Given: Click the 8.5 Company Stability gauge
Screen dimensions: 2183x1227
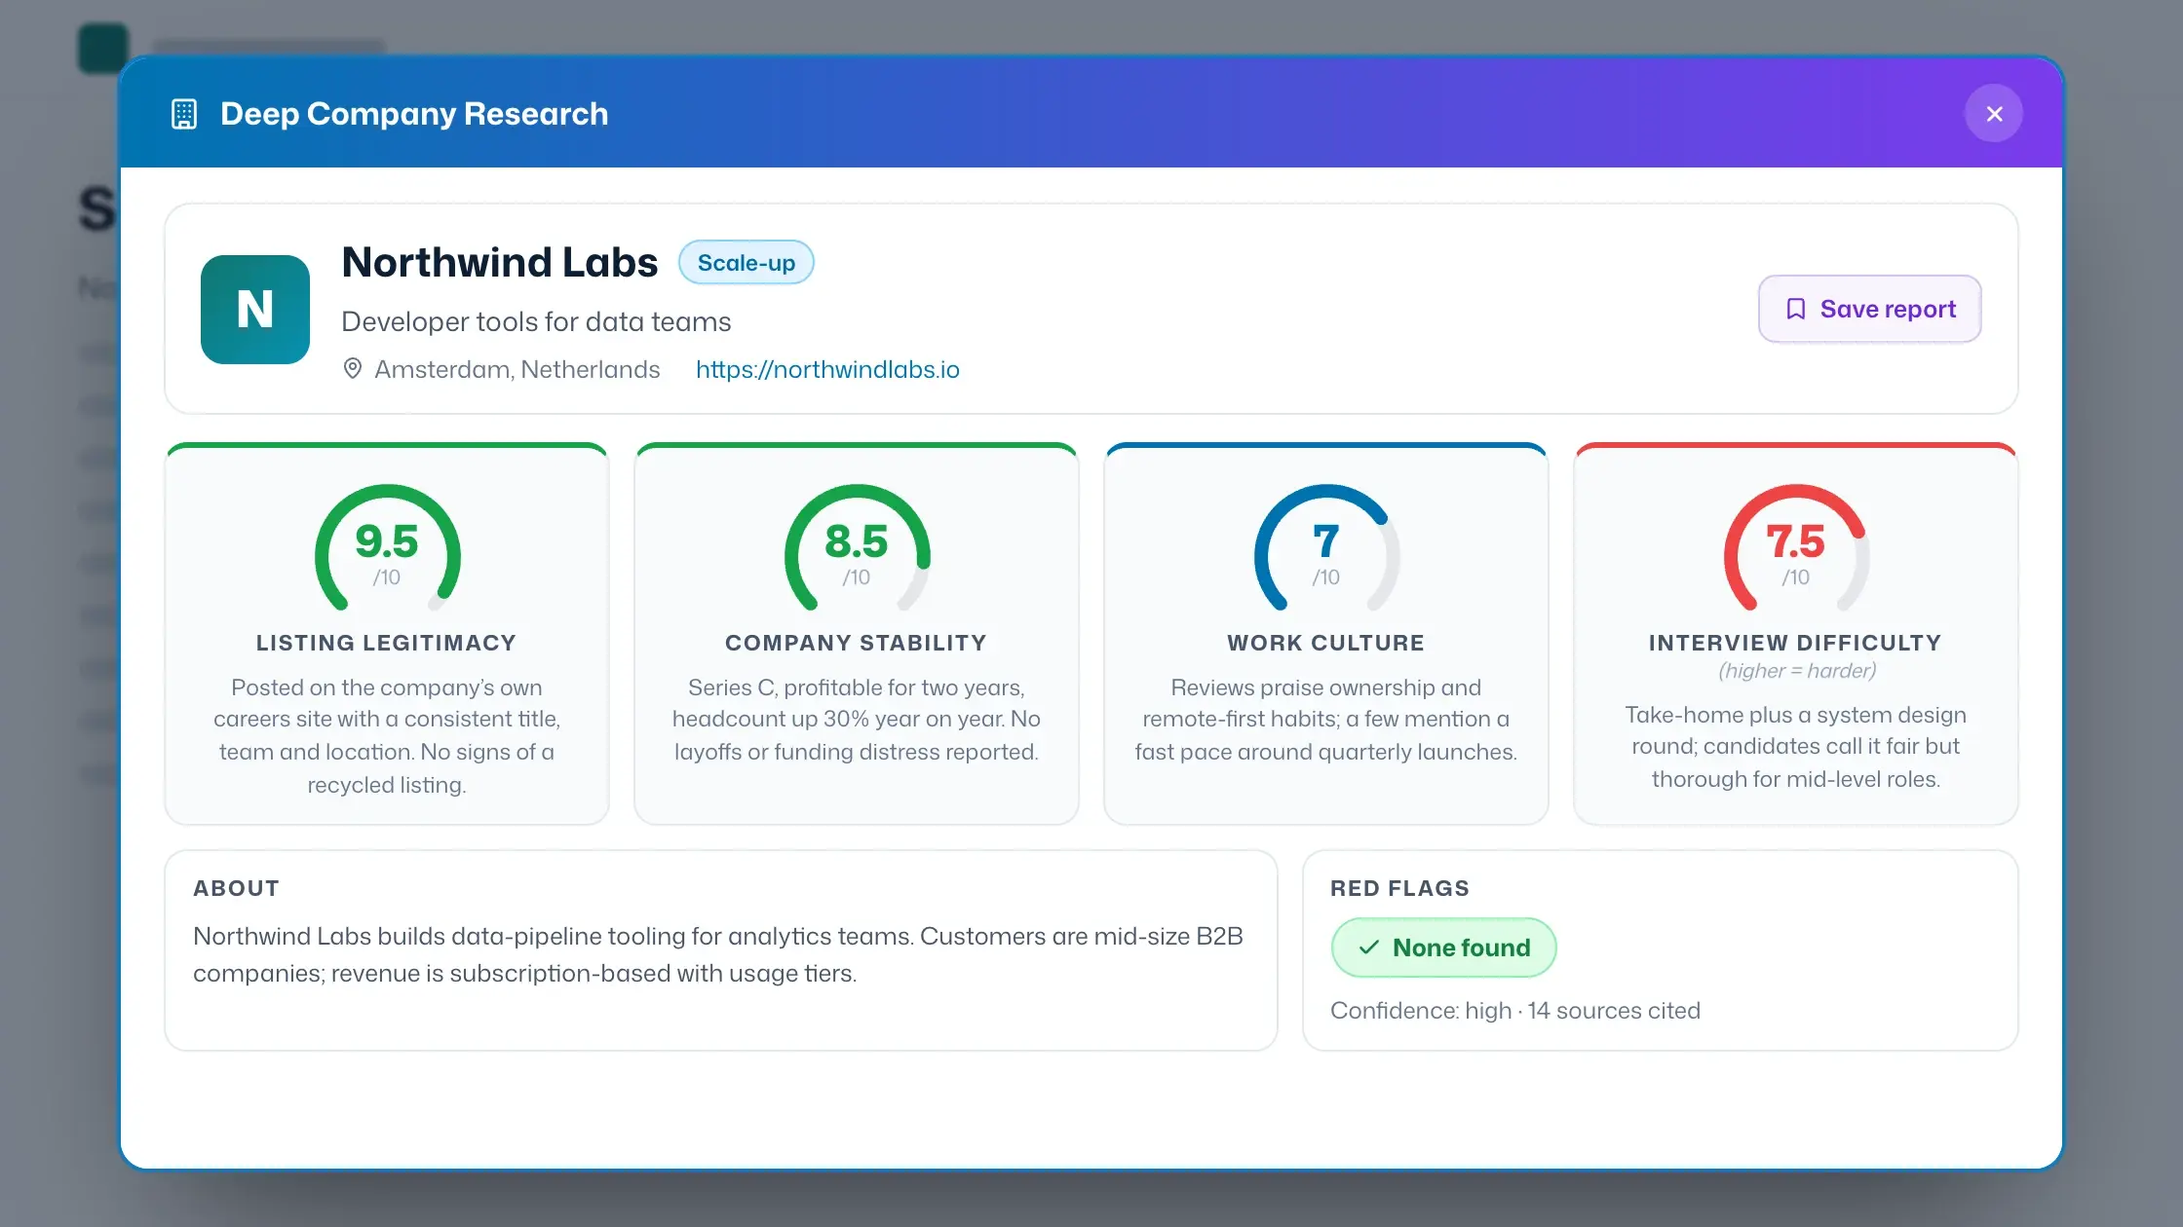Looking at the screenshot, I should [x=857, y=548].
